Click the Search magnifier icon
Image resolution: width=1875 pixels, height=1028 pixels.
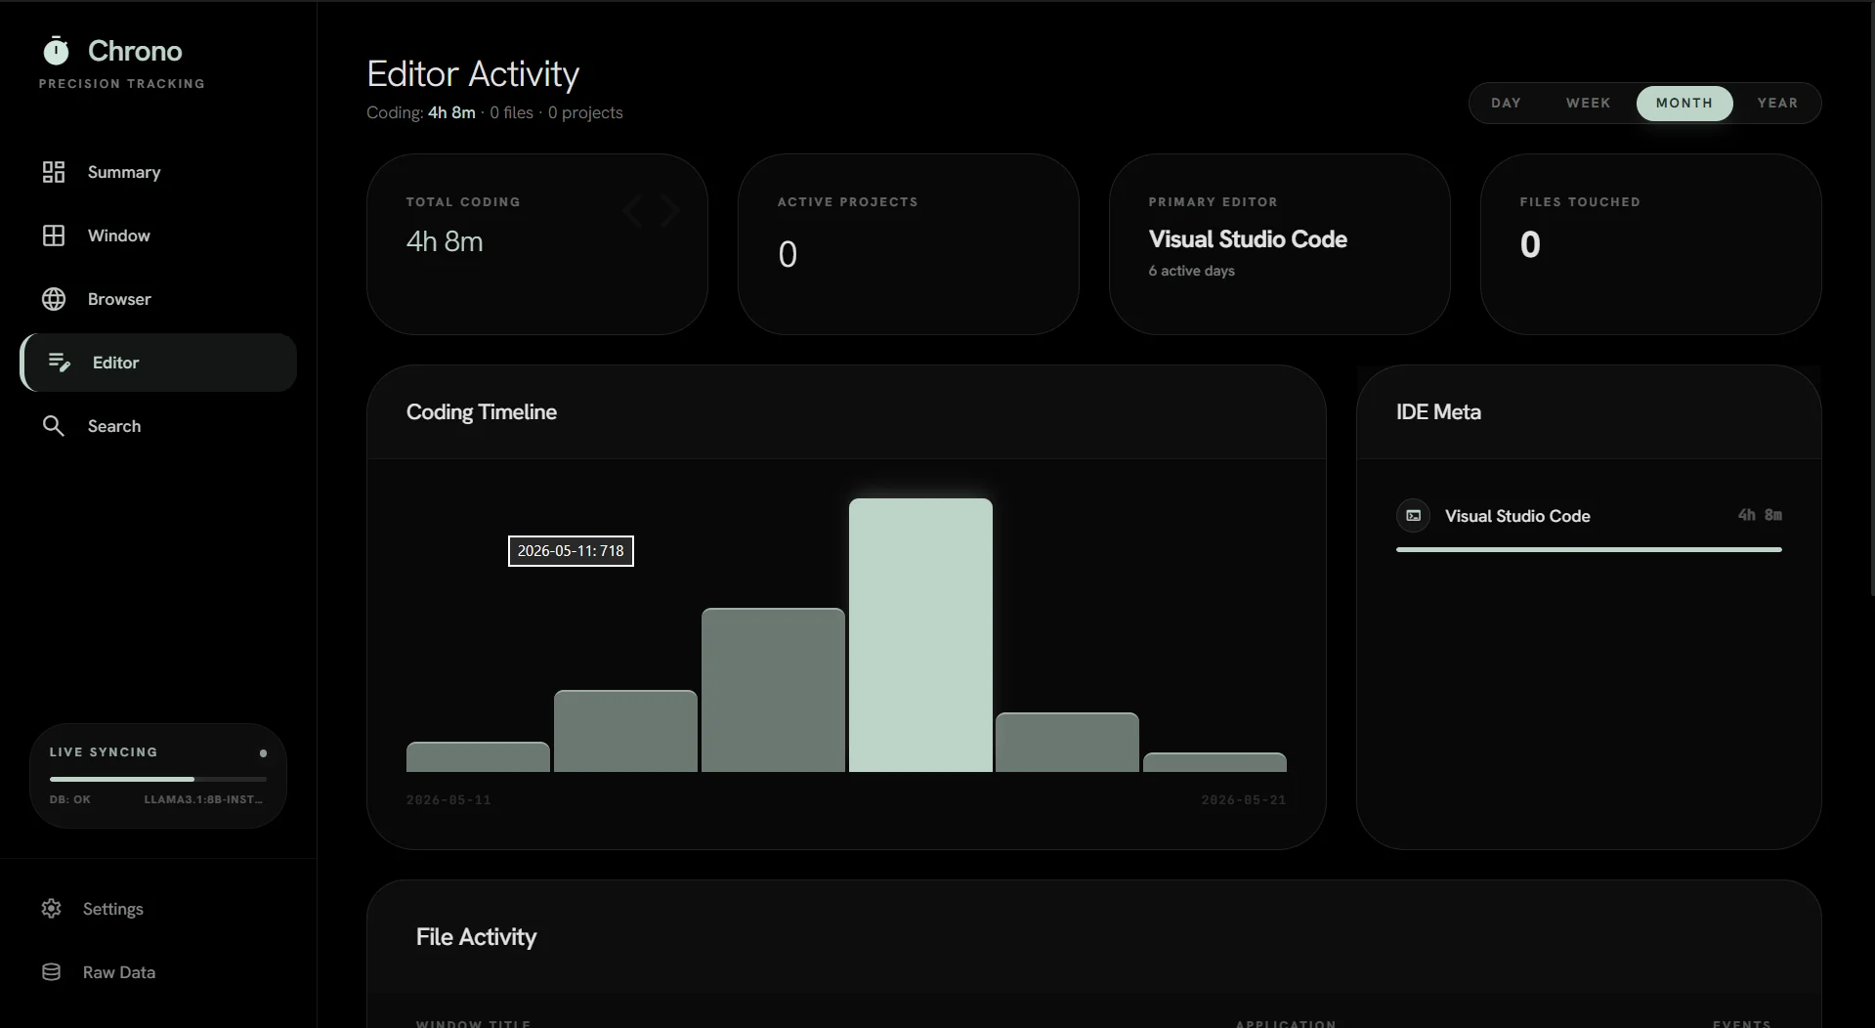click(x=54, y=426)
